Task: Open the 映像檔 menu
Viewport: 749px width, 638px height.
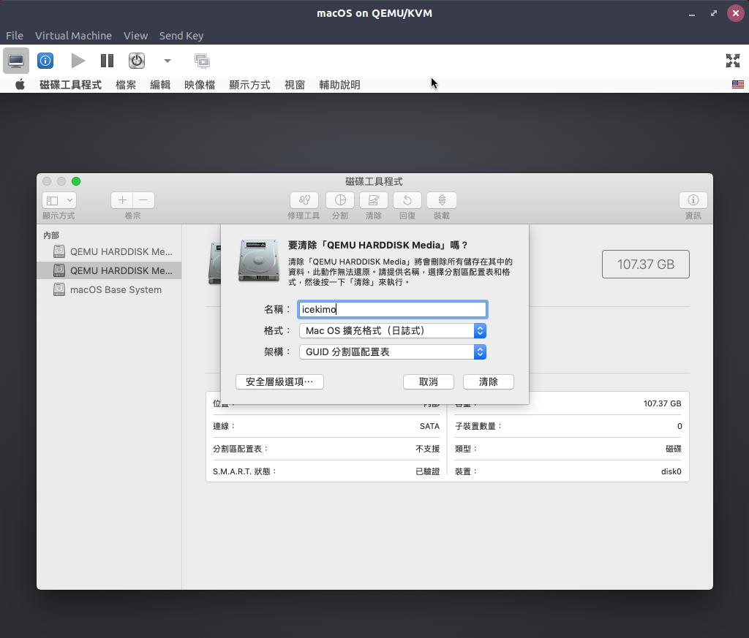Action: click(x=200, y=85)
